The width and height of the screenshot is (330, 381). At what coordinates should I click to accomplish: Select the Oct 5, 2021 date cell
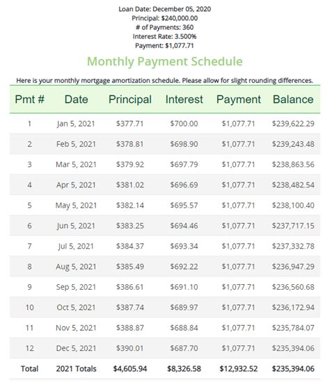pyautogui.click(x=76, y=307)
